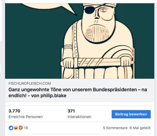Click the FISCHUNDFLEISCH.COM source domain
Image resolution: width=157 pixels, height=136 pixels.
pyautogui.click(x=30, y=84)
